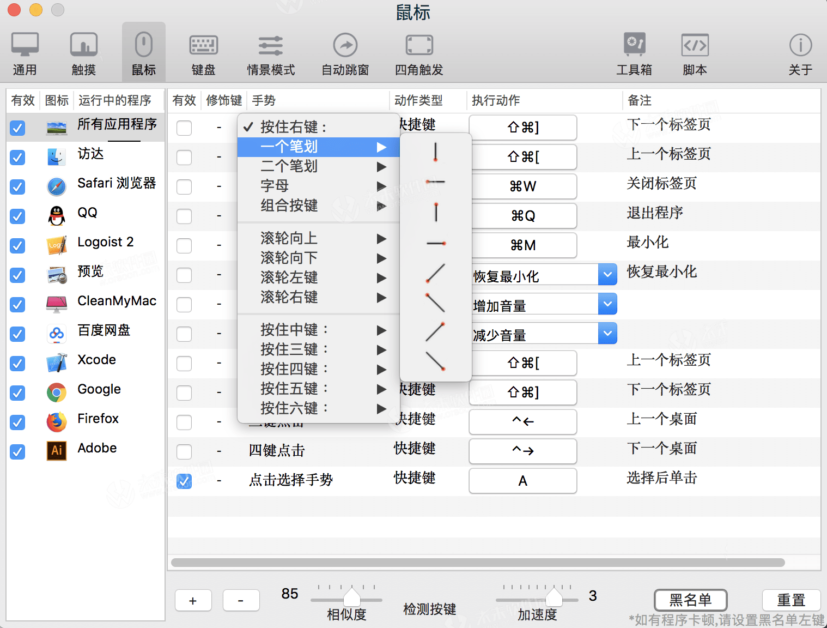Open the 增加音量 action dropdown
Image resolution: width=827 pixels, height=628 pixels.
click(607, 304)
